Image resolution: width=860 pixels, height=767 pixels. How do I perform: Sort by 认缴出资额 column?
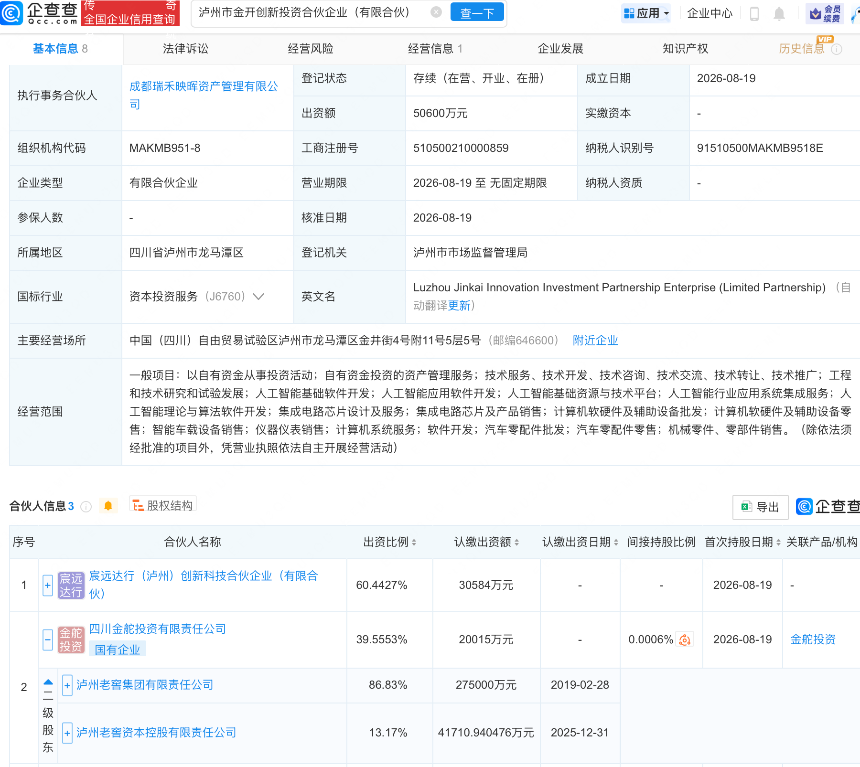(516, 543)
